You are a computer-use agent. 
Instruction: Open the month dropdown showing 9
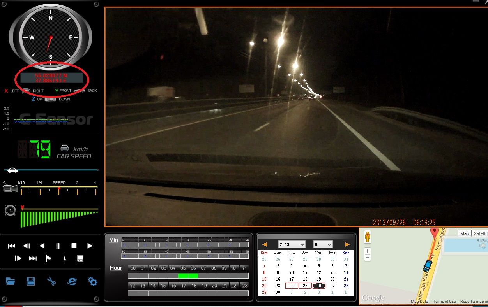[x=323, y=244]
